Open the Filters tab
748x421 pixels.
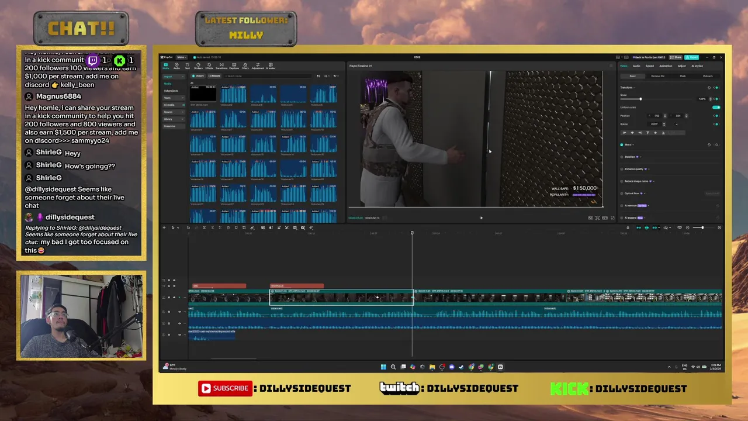point(245,66)
